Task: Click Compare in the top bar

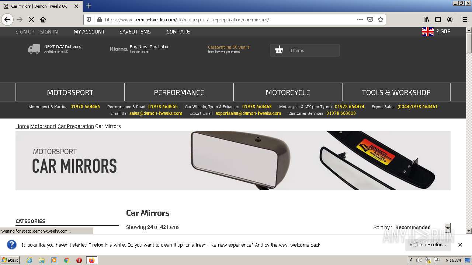Action: coord(178,32)
